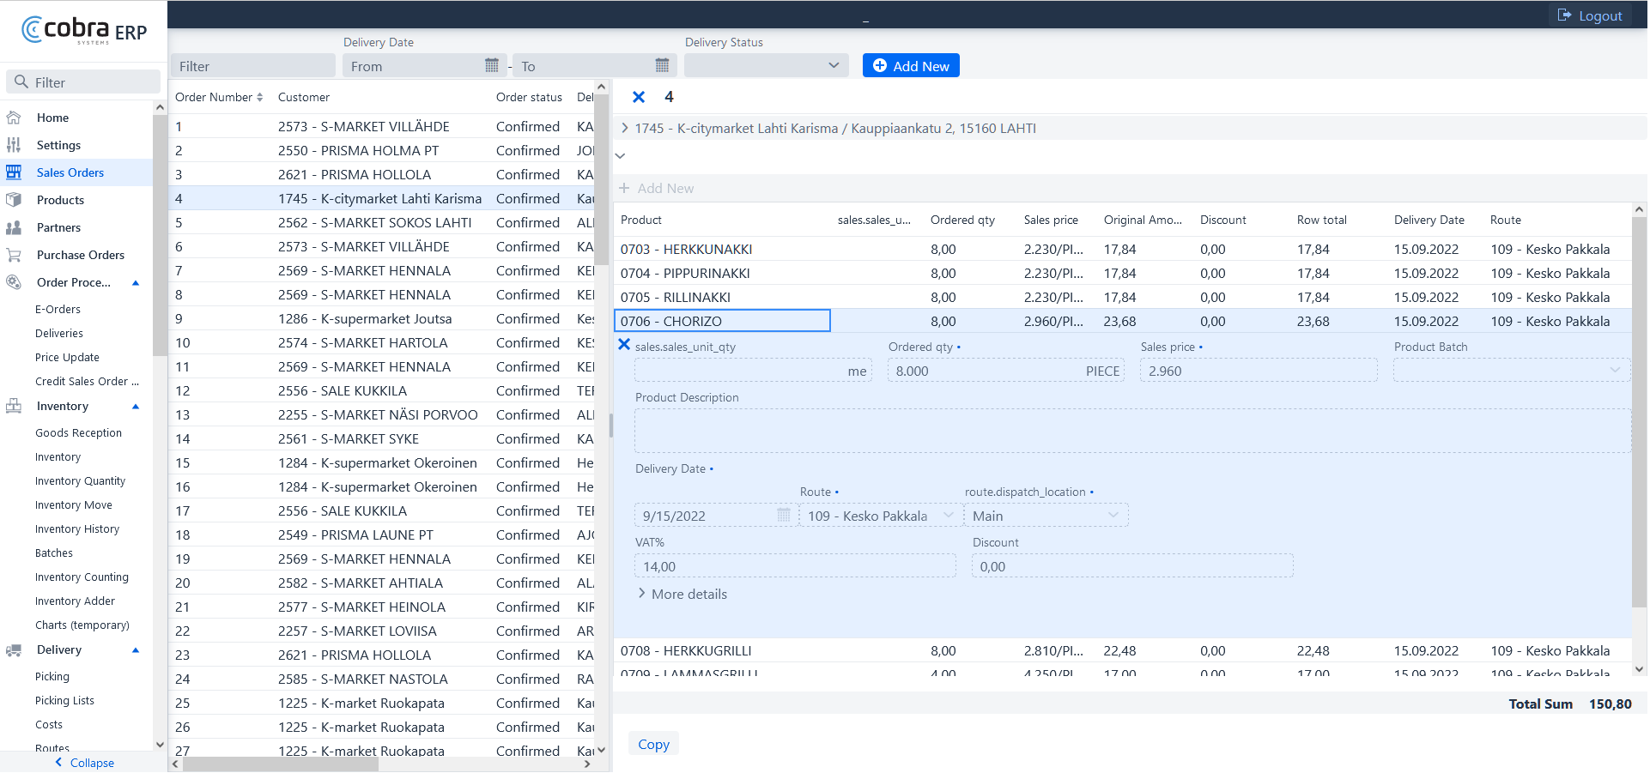Switch to Picking Lists under Delivery

[x=64, y=700]
